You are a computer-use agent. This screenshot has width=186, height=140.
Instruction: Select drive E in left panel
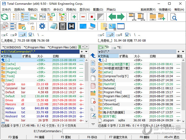[23, 35]
